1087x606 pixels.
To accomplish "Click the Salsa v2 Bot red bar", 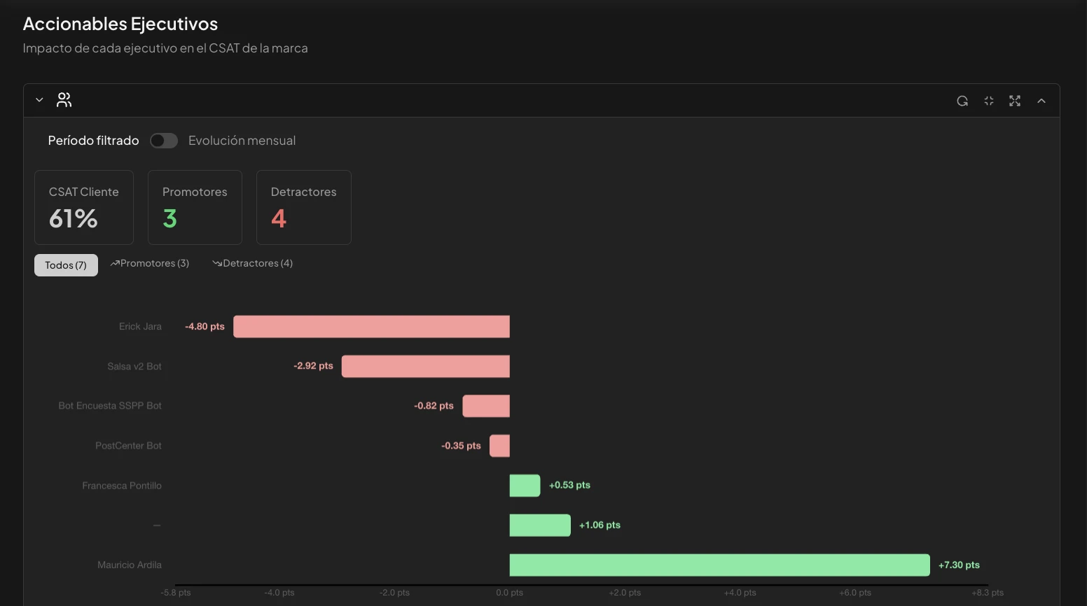I will pos(425,367).
